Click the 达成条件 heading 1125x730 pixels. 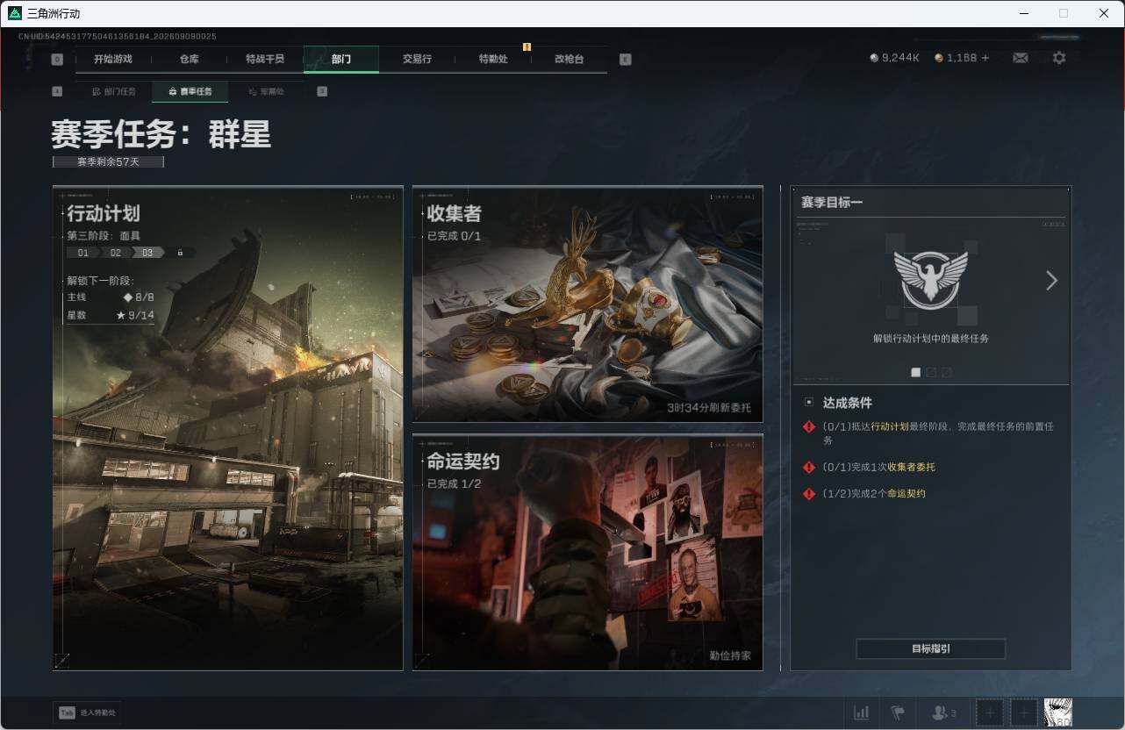[848, 403]
